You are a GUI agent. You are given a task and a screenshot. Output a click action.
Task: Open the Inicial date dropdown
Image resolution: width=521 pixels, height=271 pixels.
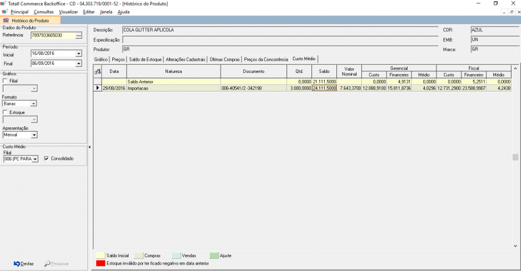[x=78, y=54]
